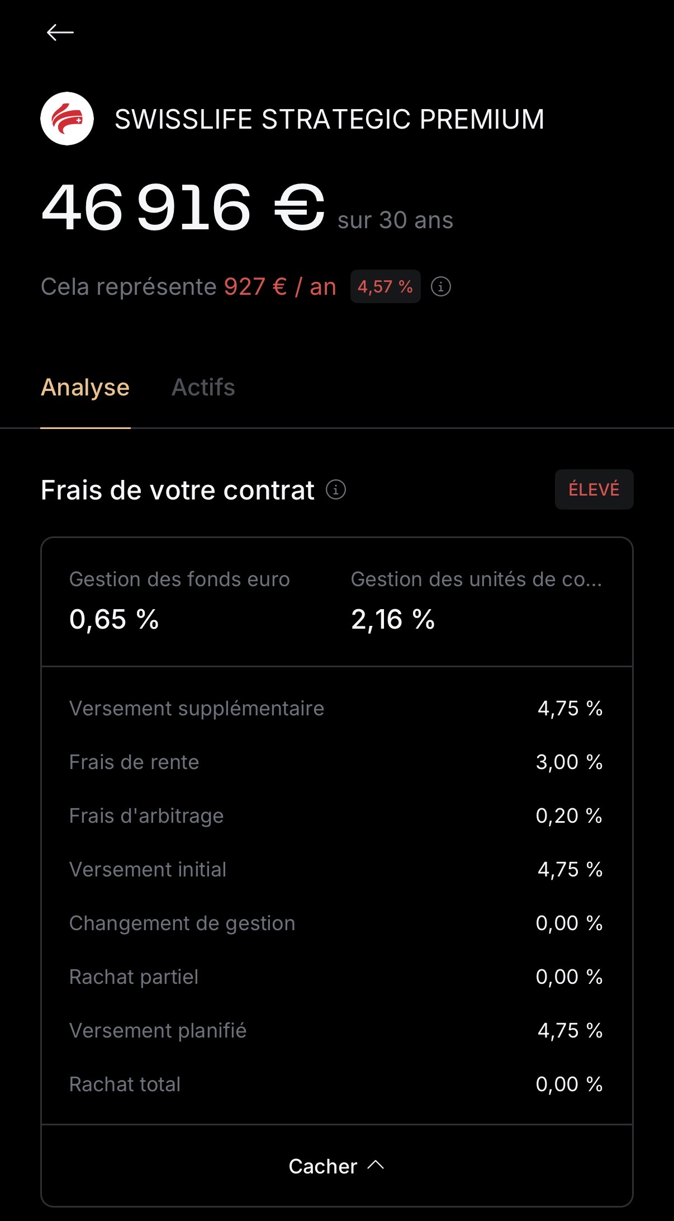Screen dimensions: 674x1221
Task: Select the Analyse tab
Action: (85, 388)
